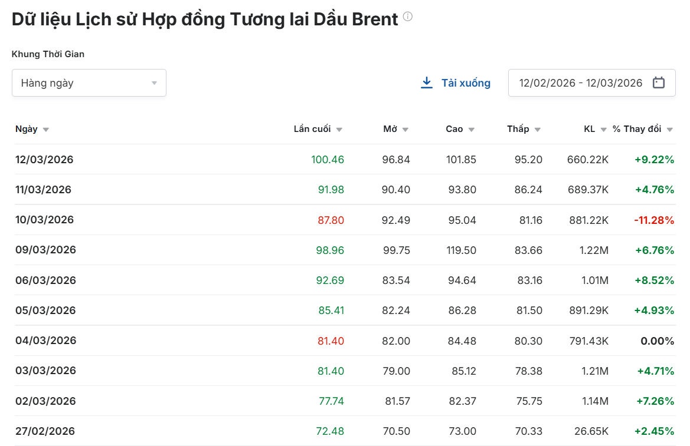Screen dimensions: 690x446
Task: Sort the Mở column using its arrow
Action: [405, 129]
